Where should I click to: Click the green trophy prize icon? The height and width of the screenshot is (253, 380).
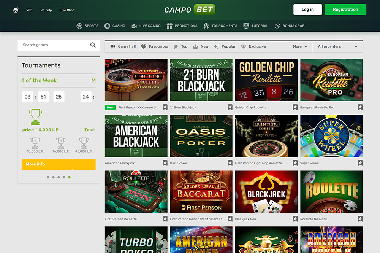coord(35,117)
